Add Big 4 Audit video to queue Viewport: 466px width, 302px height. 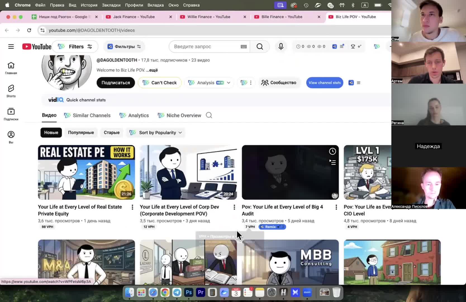click(x=332, y=162)
